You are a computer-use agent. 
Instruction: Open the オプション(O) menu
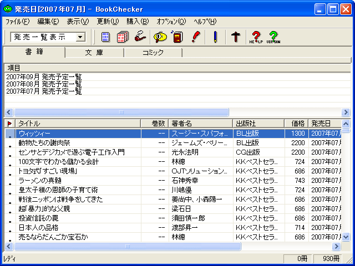171,22
